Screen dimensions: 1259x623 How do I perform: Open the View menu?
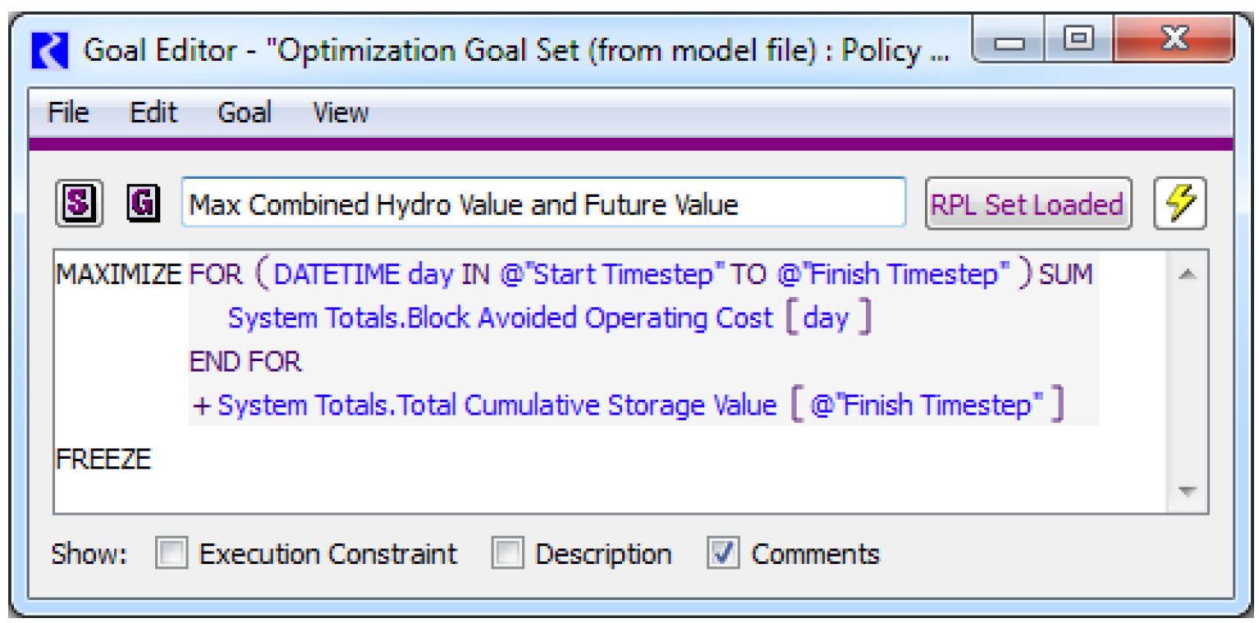coord(341,112)
